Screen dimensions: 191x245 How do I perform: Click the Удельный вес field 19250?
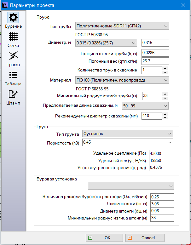[161, 161]
